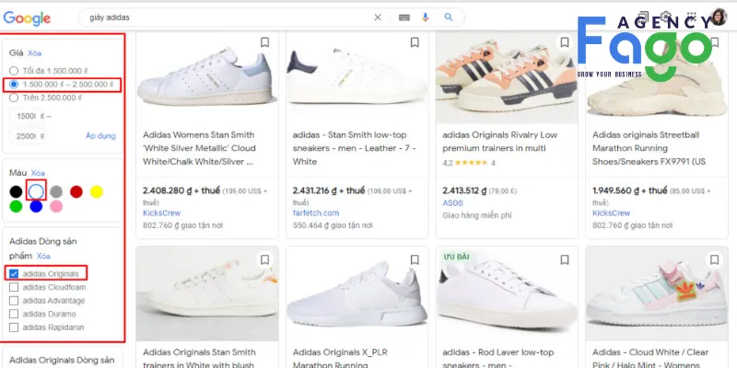Bookmark the Cloud White Clear Pink shoe
Image resolution: width=737 pixels, height=368 pixels.
(715, 259)
